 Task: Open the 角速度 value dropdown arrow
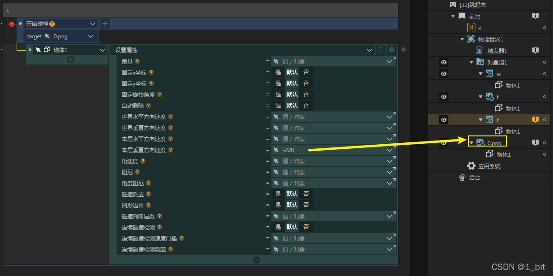coord(389,161)
